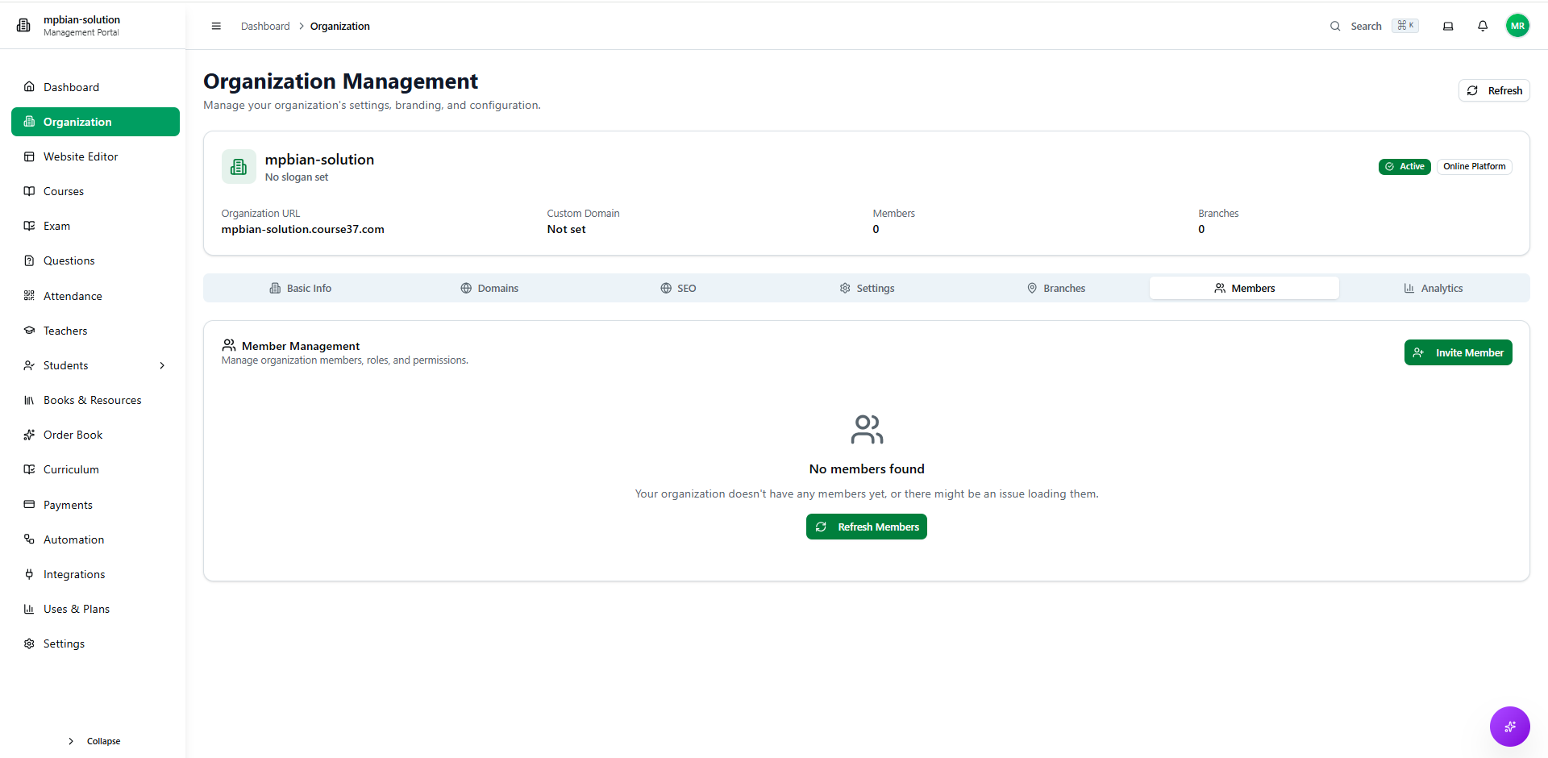1548x758 pixels.
Task: Click the Refresh Members button
Action: coord(866,527)
